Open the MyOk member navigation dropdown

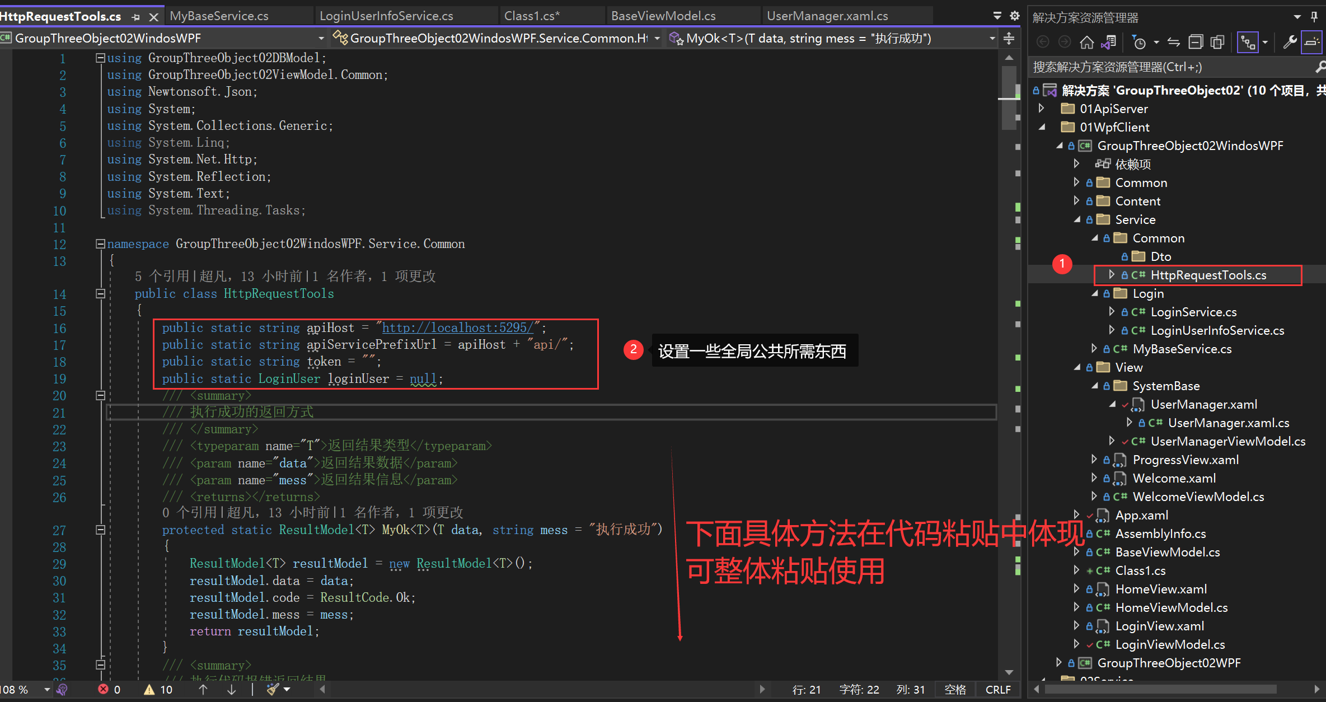992,38
